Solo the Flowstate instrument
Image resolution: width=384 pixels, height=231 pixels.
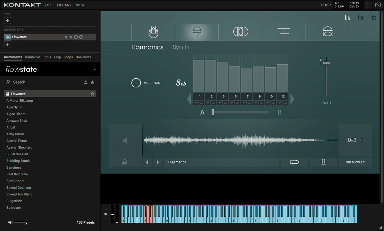pyautogui.click(x=66, y=37)
